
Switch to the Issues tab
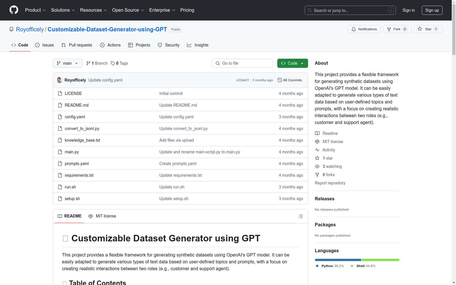(44, 45)
